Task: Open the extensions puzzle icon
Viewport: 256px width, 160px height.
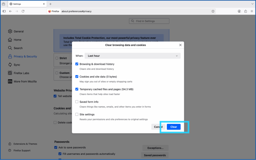Action: coord(245,11)
